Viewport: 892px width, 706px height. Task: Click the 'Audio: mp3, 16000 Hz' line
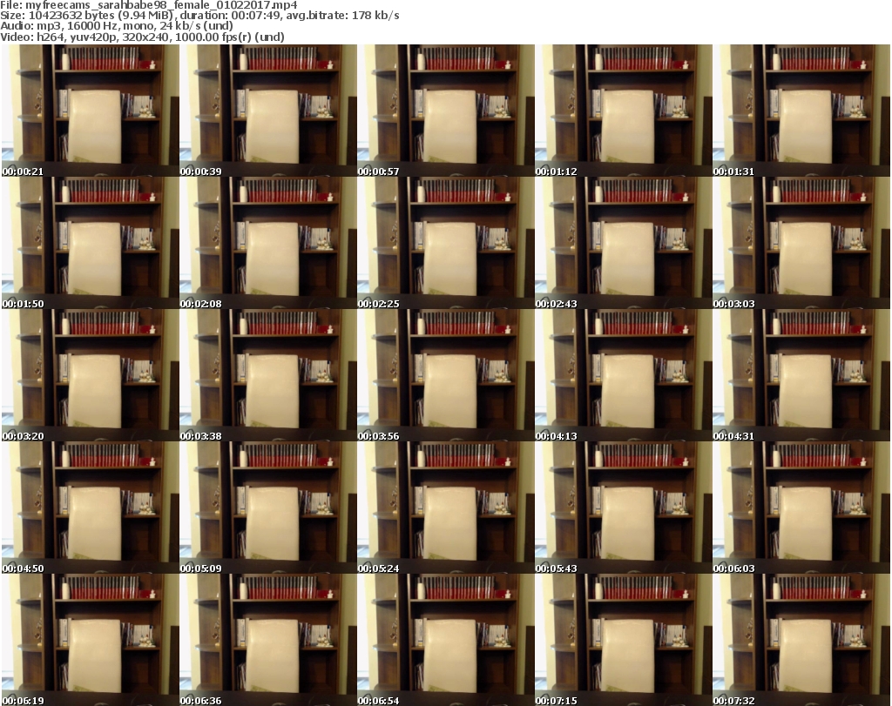click(x=117, y=26)
